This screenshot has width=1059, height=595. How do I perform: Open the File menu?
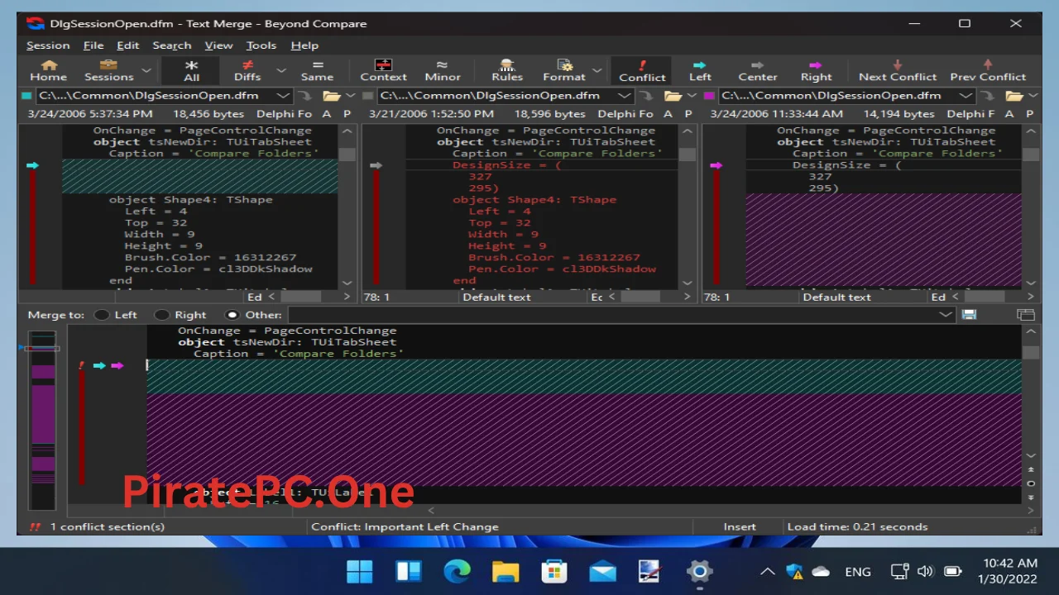click(93, 45)
